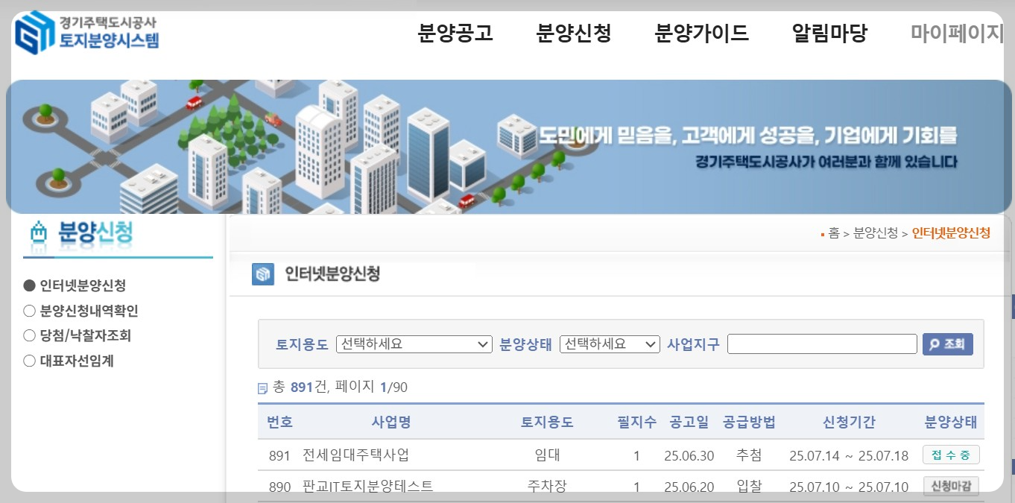Expand the 분양상태 dropdown
Screen dimensions: 1015x503
tap(610, 344)
